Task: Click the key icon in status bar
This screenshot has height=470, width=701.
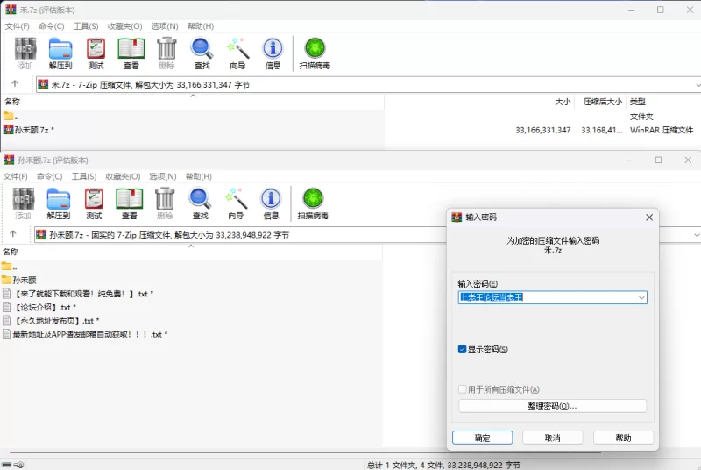Action: pos(18,465)
